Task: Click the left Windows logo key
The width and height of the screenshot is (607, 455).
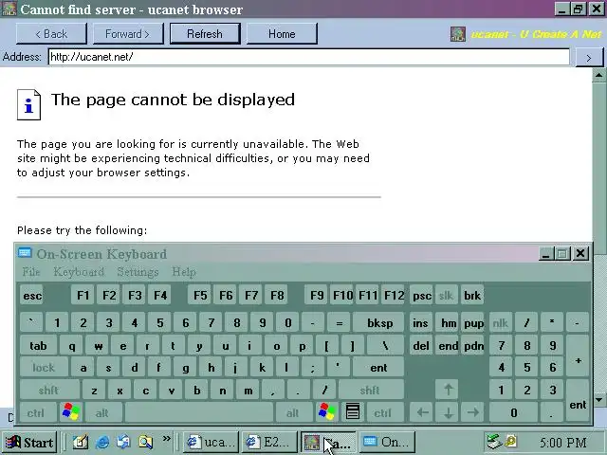Action: [71, 412]
